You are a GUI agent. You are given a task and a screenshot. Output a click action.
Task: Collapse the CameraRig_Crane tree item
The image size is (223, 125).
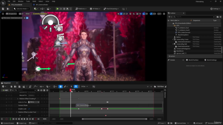click(x=173, y=39)
